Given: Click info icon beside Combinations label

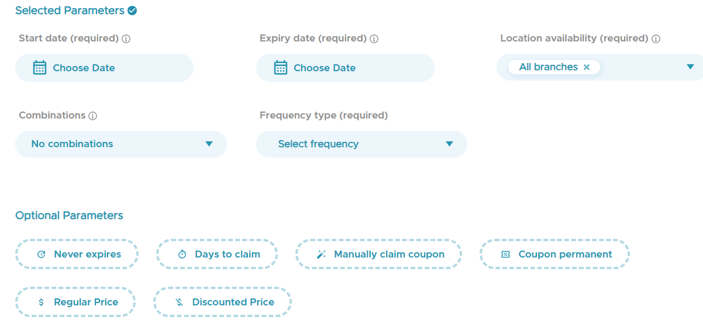Looking at the screenshot, I should coord(93,116).
